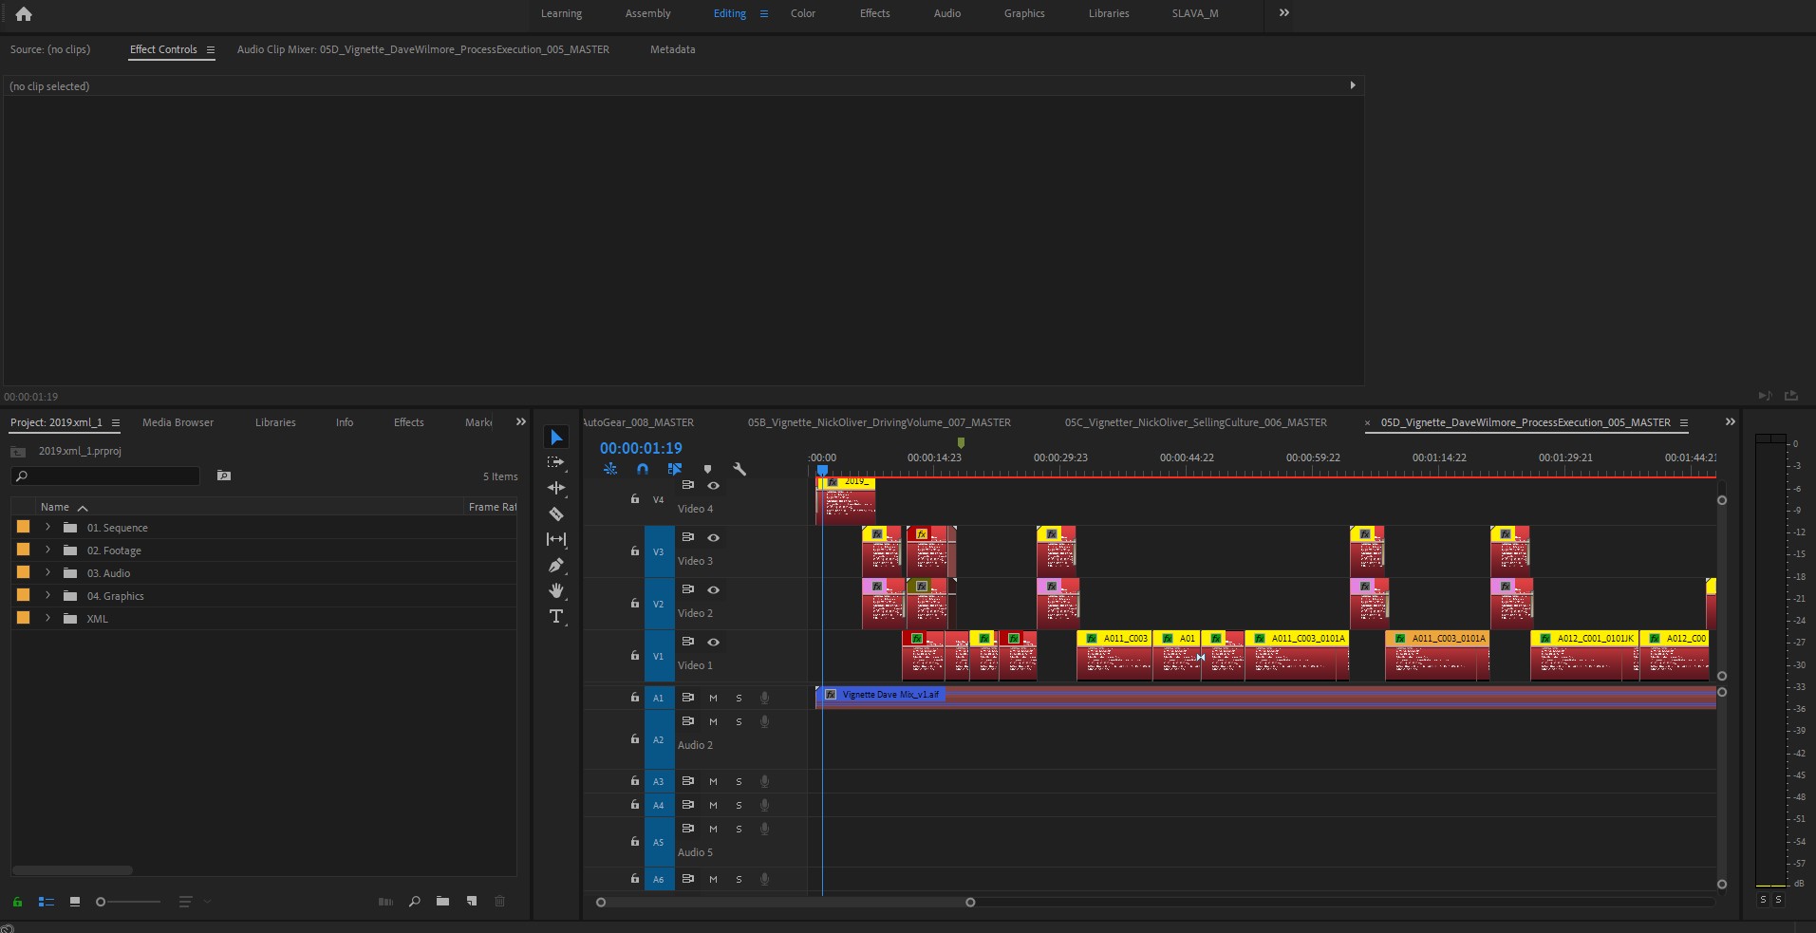Toggle insert sequences as nests option
The image size is (1816, 933).
click(x=610, y=469)
